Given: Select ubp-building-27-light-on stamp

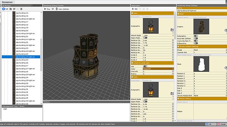Looking at the screenshot, I should (x=25, y=69).
